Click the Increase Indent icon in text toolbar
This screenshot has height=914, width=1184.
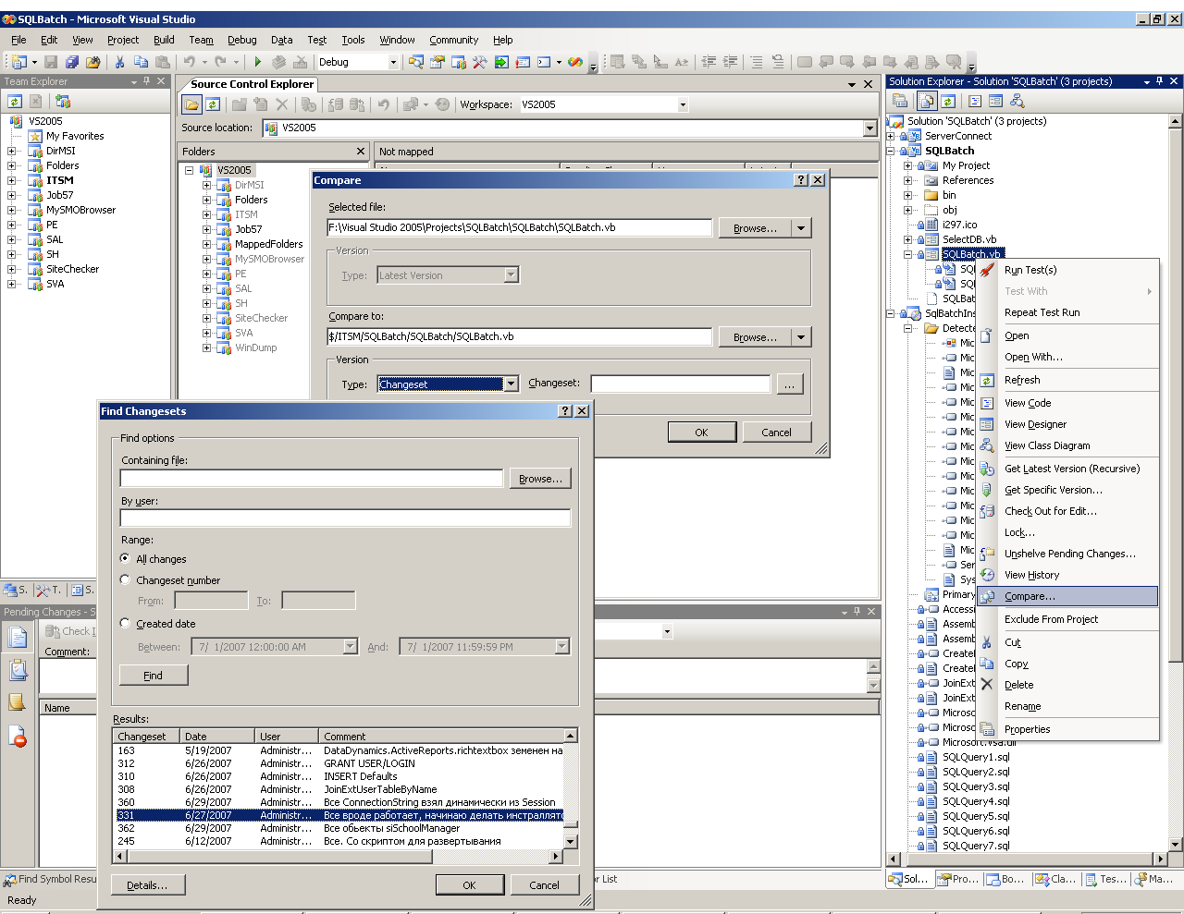[731, 62]
